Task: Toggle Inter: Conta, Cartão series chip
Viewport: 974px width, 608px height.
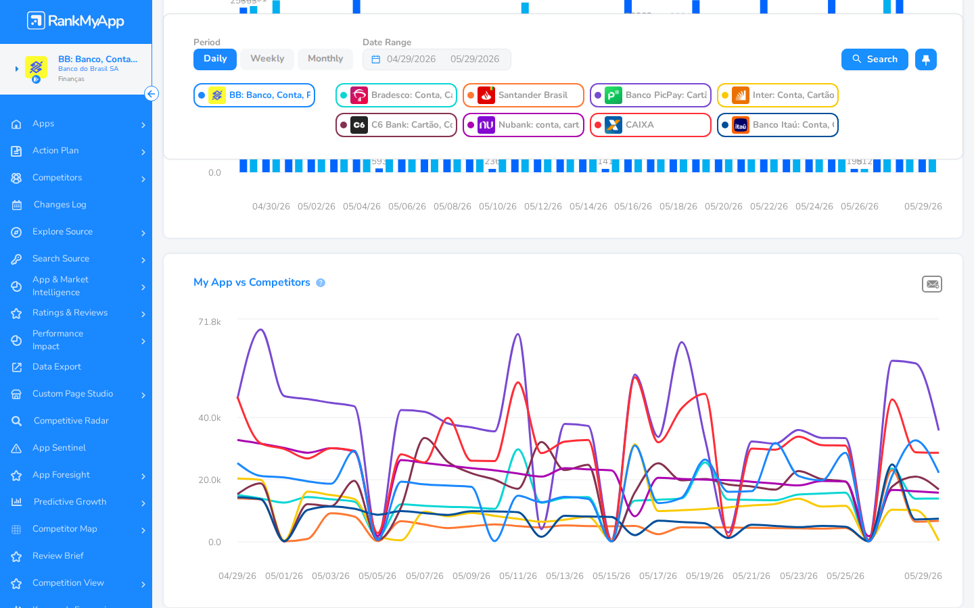Action: tap(778, 95)
